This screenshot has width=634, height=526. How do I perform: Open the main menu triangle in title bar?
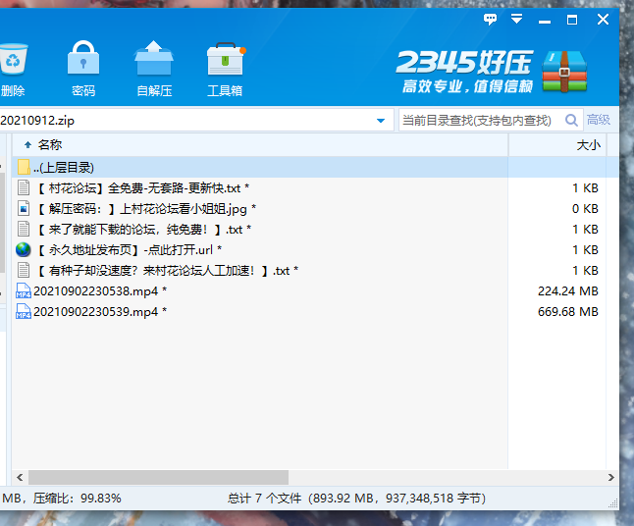[x=514, y=20]
